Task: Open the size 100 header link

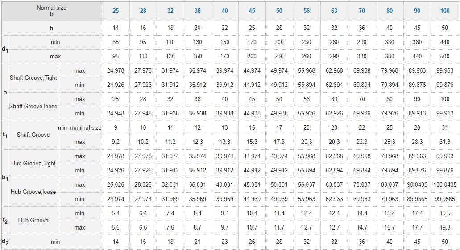Action: pos(445,11)
